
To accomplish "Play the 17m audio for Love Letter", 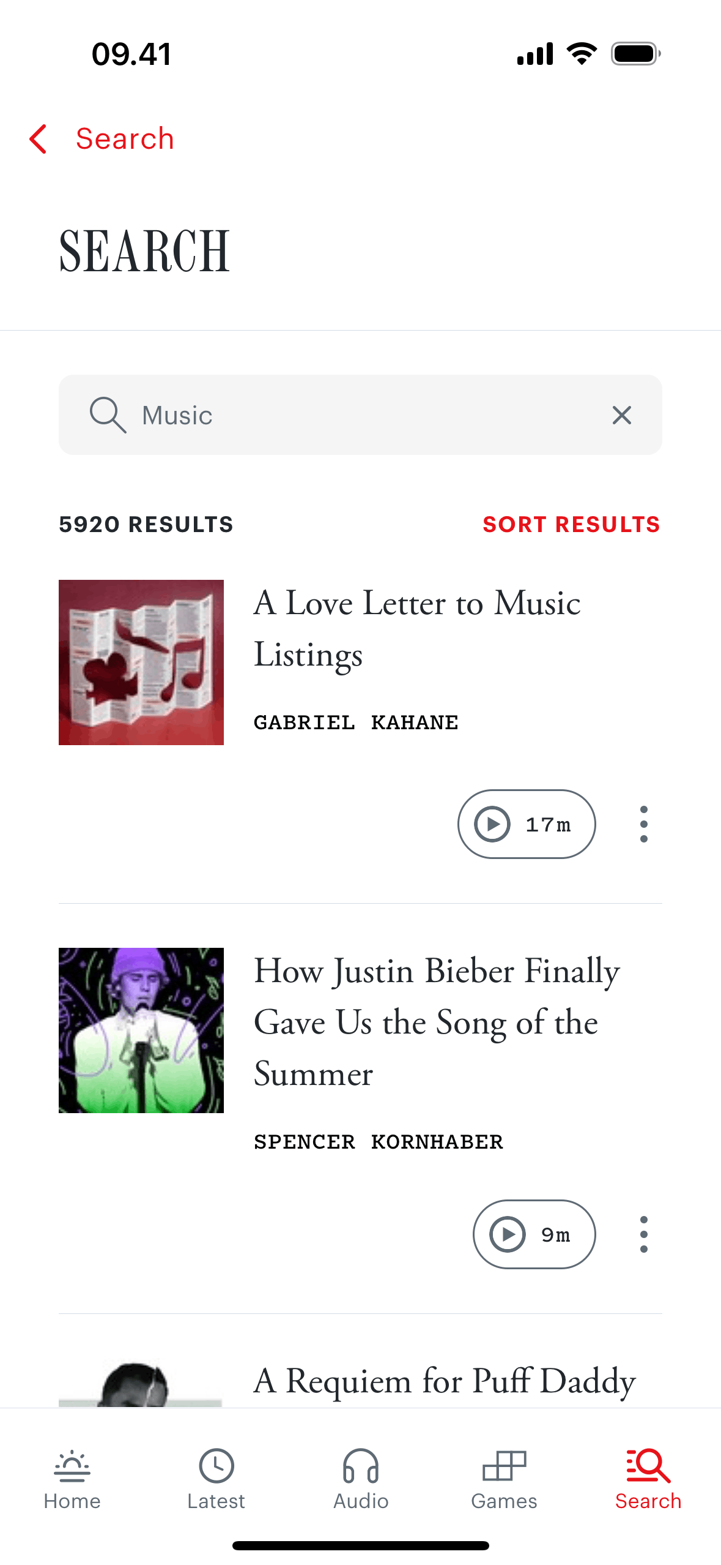I will 526,824.
